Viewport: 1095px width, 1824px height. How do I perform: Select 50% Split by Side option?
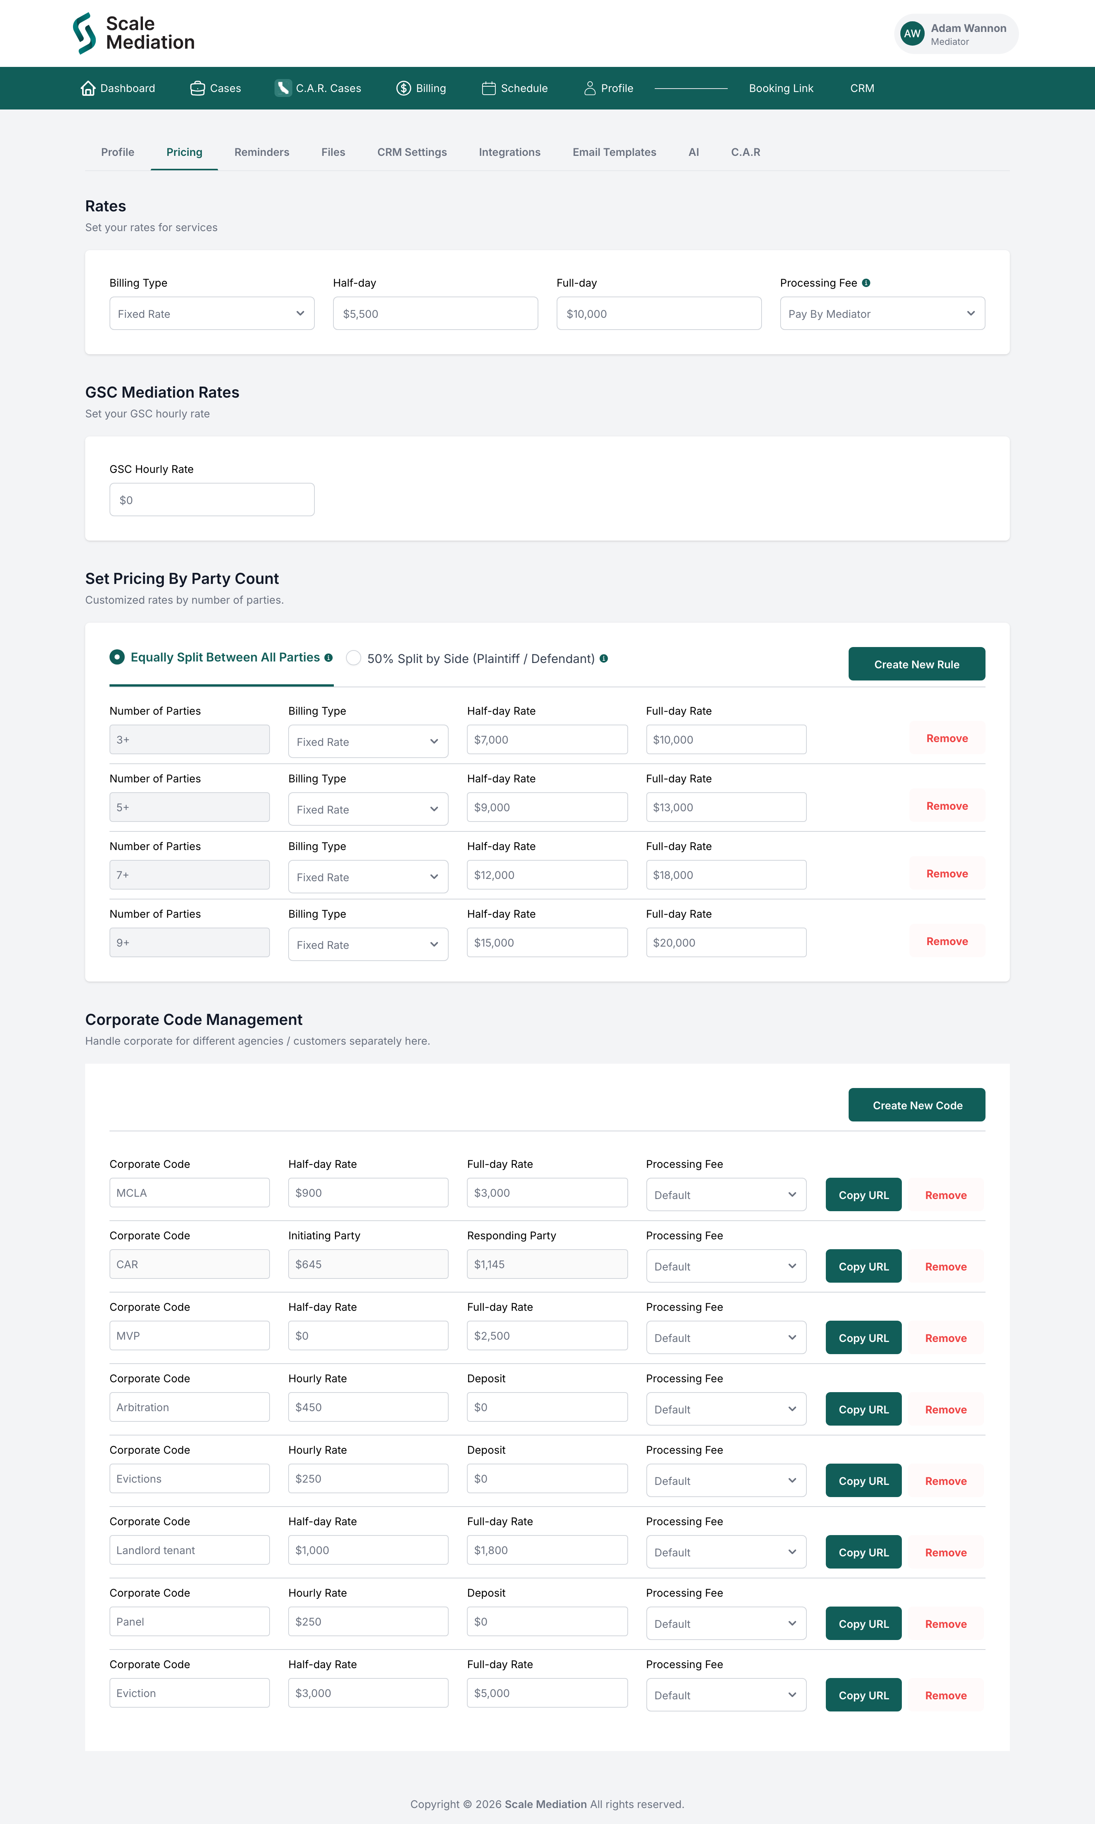tap(354, 658)
